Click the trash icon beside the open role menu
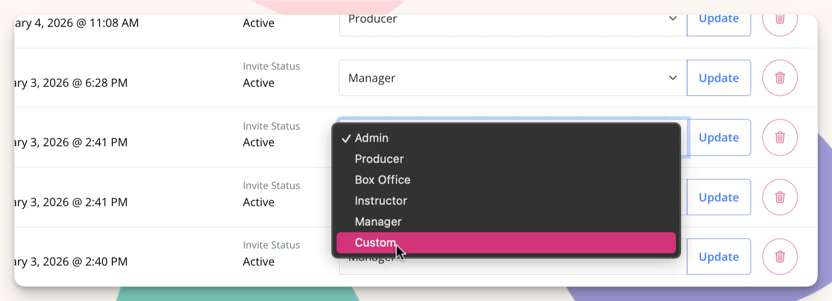The image size is (832, 301). [780, 137]
